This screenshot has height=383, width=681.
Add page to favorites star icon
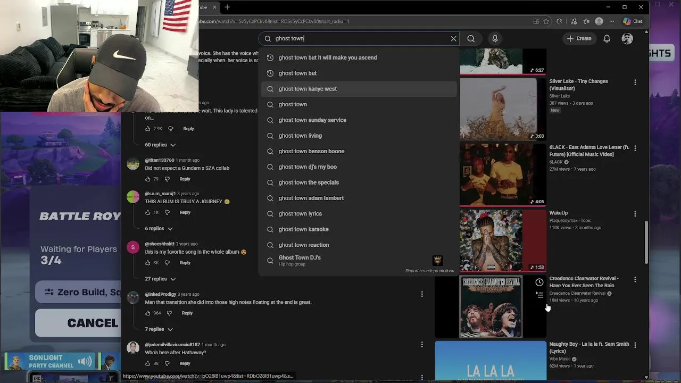[546, 21]
